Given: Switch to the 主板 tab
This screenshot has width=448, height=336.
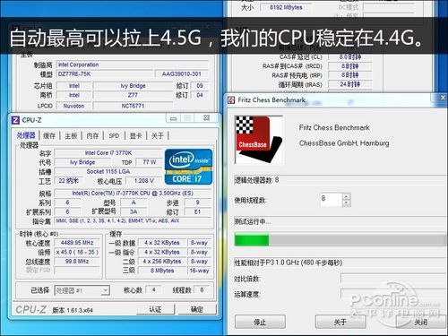Looking at the screenshot, I should tap(71, 136).
